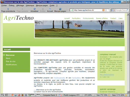The height and width of the screenshot is (97, 130).
Task: Follow the Particuliers link in paragraph
Action: pos(76,78)
